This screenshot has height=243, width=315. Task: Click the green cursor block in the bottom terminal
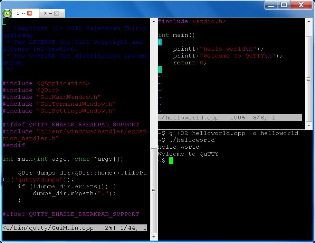tap(171, 160)
